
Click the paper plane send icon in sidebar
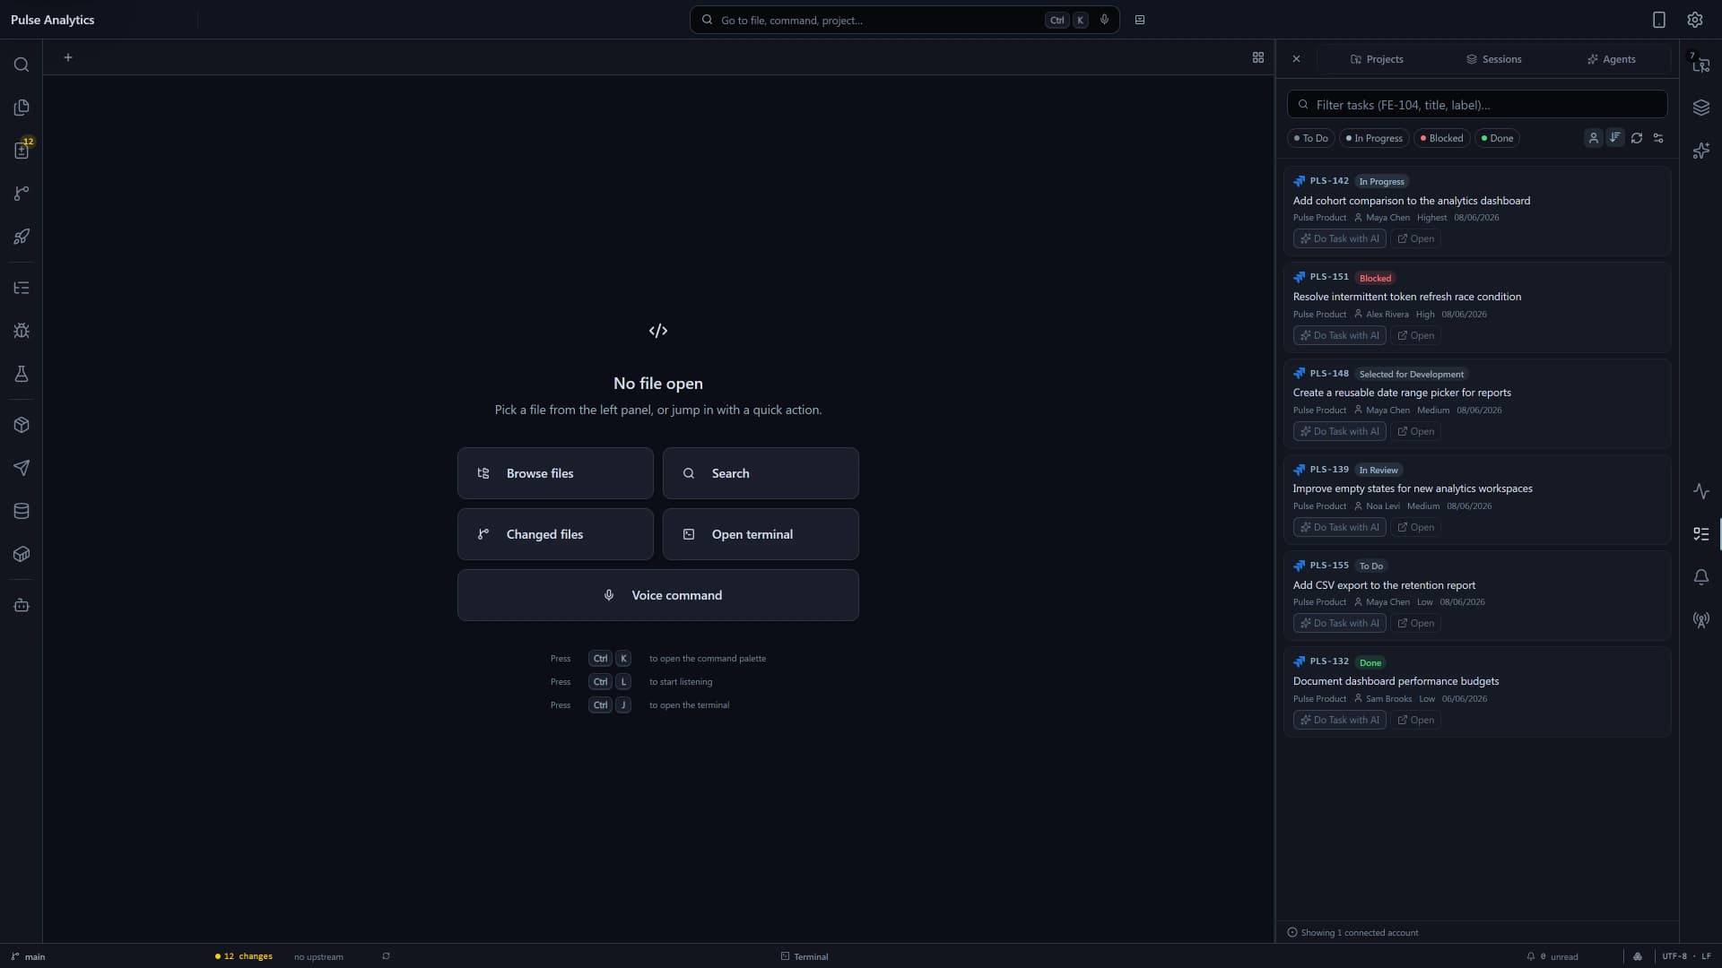pyautogui.click(x=22, y=468)
